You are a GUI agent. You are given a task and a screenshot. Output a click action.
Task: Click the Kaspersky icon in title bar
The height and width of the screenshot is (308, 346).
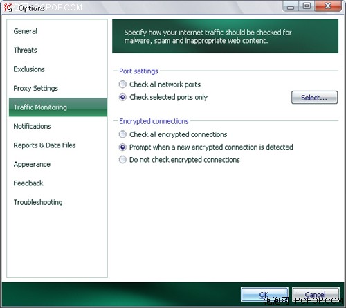8,8
